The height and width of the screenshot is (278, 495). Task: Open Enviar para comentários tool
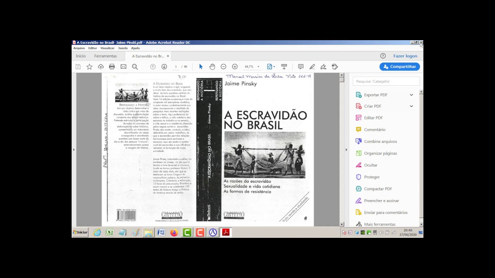386,213
